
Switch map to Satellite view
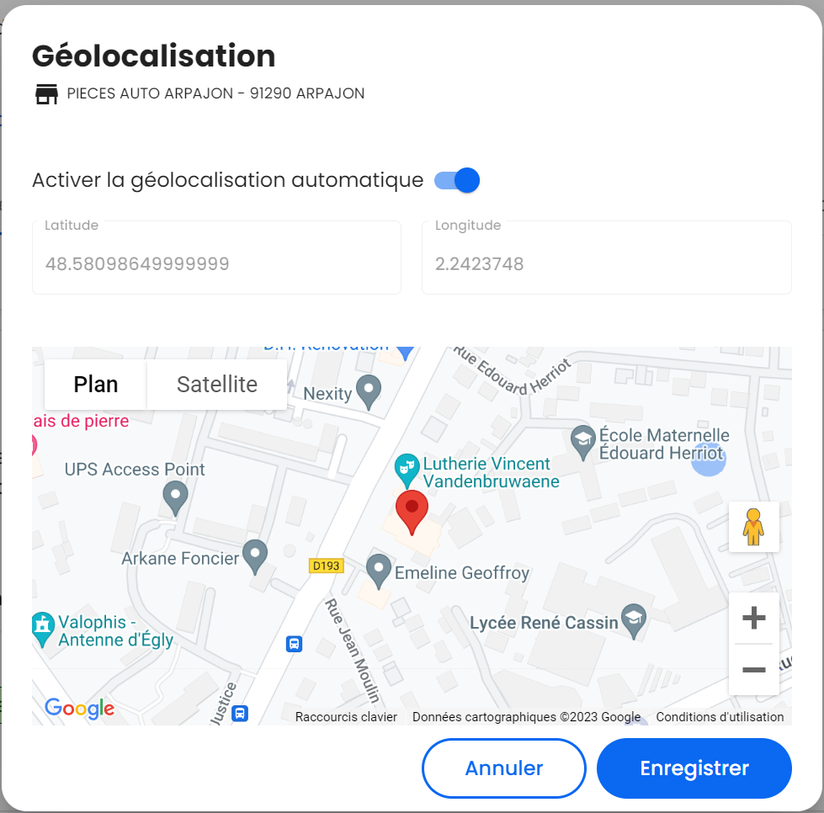216,384
